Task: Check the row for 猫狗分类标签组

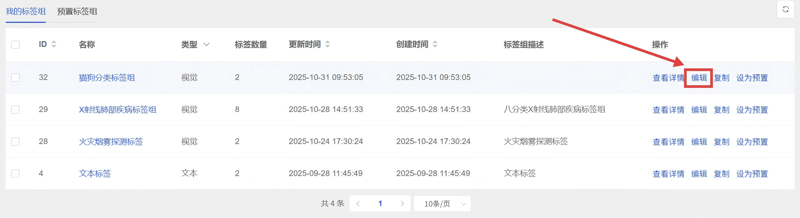Action: tap(16, 77)
